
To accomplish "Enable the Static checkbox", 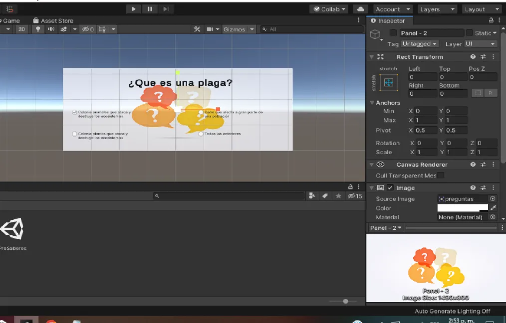I will tap(470, 33).
